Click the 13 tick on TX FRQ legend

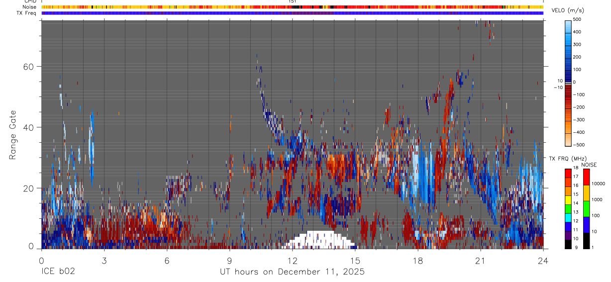[x=575, y=212]
